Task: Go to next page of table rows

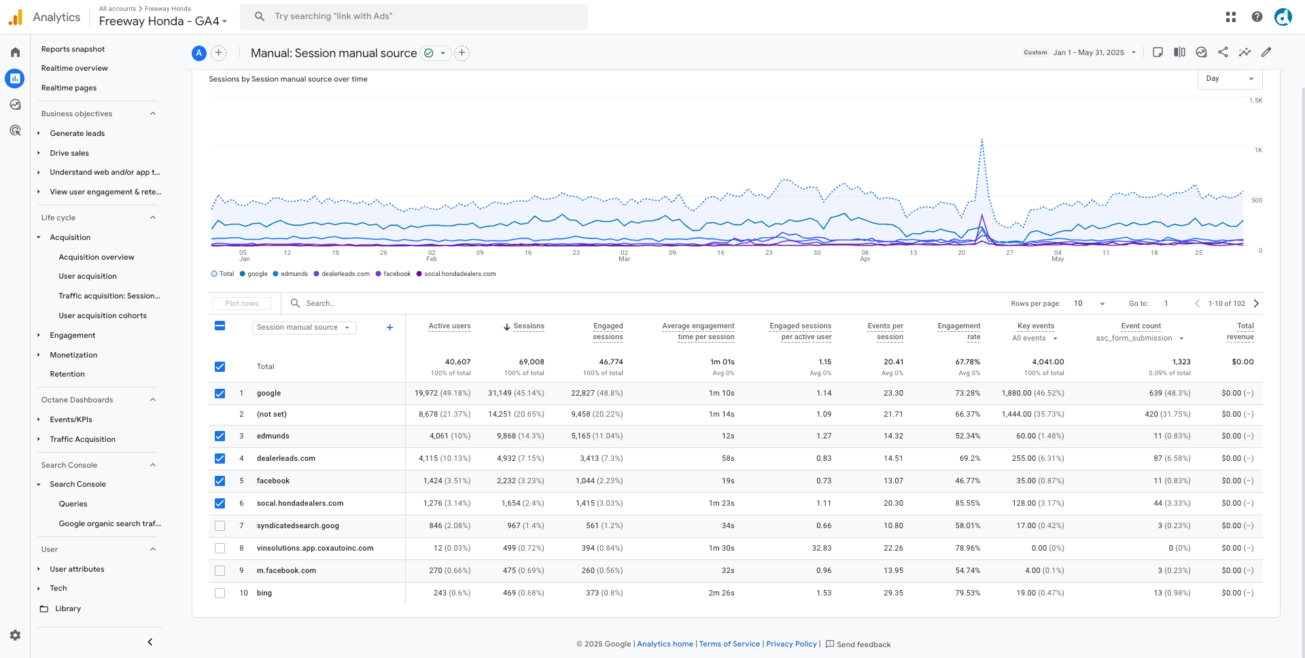Action: pos(1256,304)
